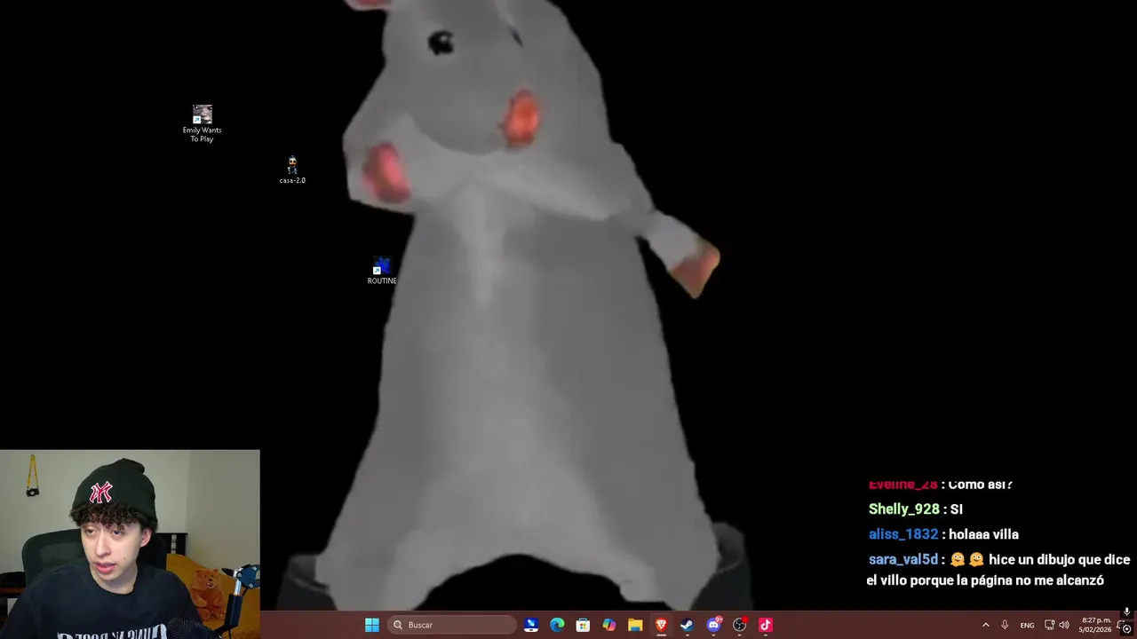This screenshot has width=1137, height=639.
Task: Open the Windows Start menu
Action: click(372, 625)
